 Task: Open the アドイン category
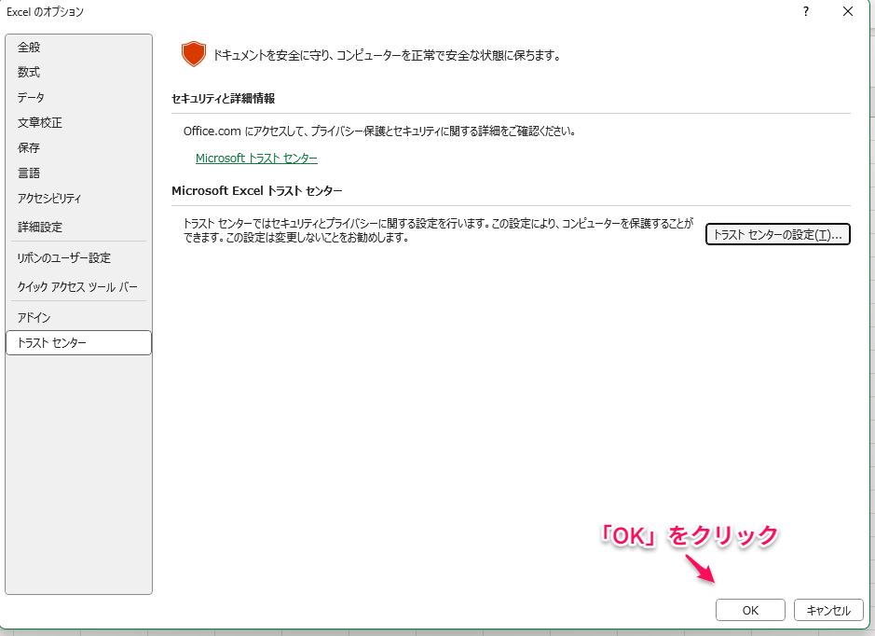pos(34,318)
